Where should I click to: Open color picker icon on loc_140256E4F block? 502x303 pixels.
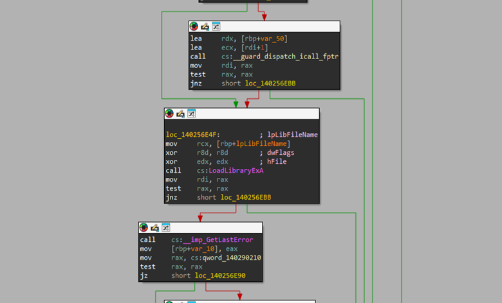click(169, 114)
